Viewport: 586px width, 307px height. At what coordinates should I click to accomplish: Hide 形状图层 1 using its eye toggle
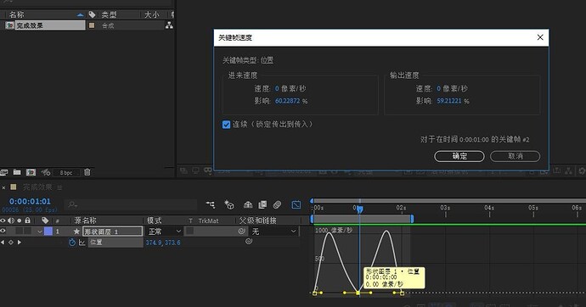(x=3, y=232)
